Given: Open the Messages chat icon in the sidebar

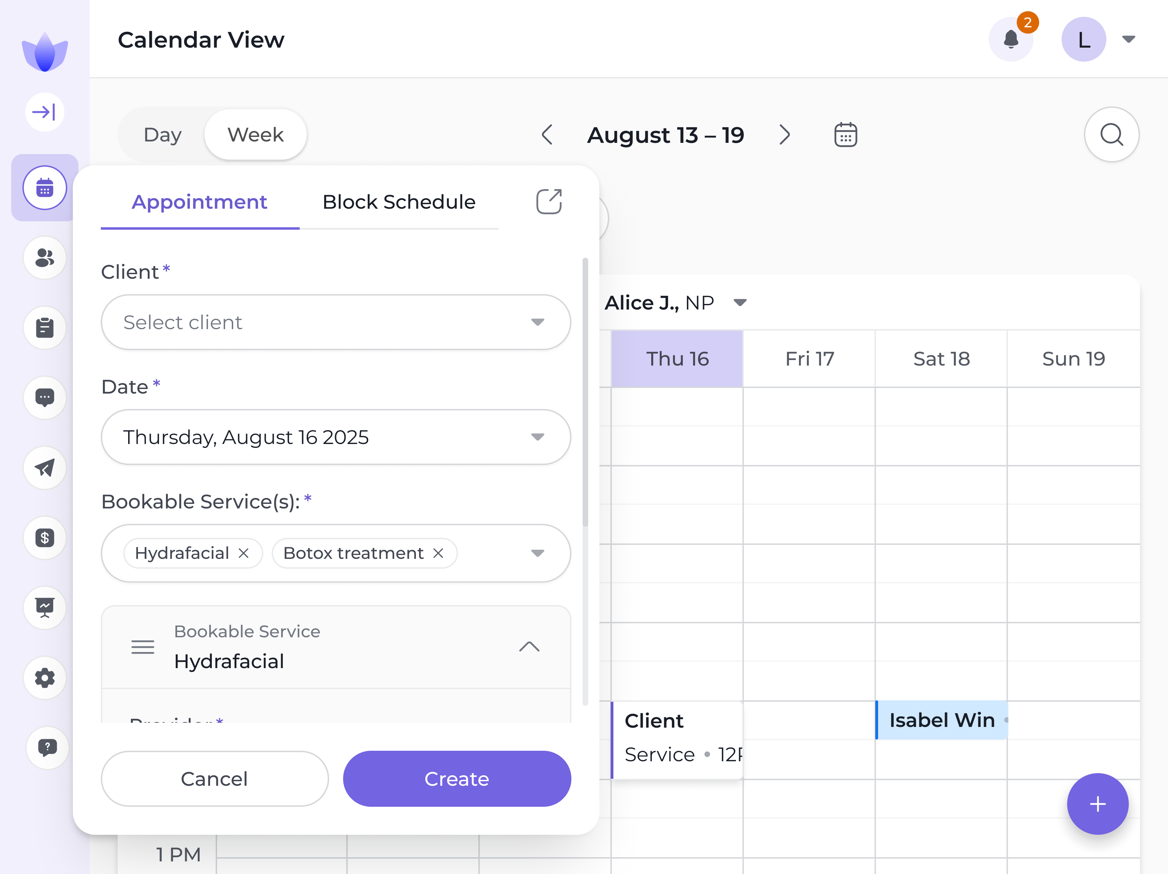Looking at the screenshot, I should (x=44, y=397).
